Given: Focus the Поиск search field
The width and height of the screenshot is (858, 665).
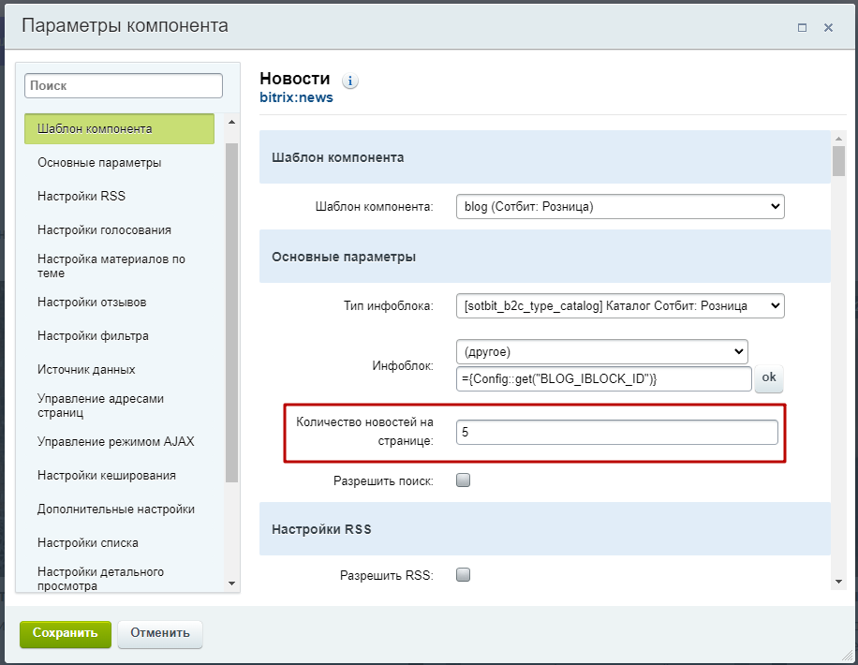Looking at the screenshot, I should point(124,86).
